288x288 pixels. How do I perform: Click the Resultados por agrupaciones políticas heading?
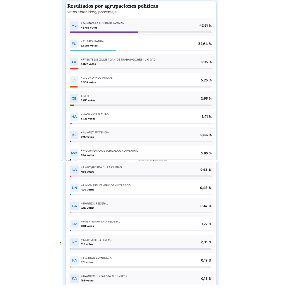click(x=113, y=6)
